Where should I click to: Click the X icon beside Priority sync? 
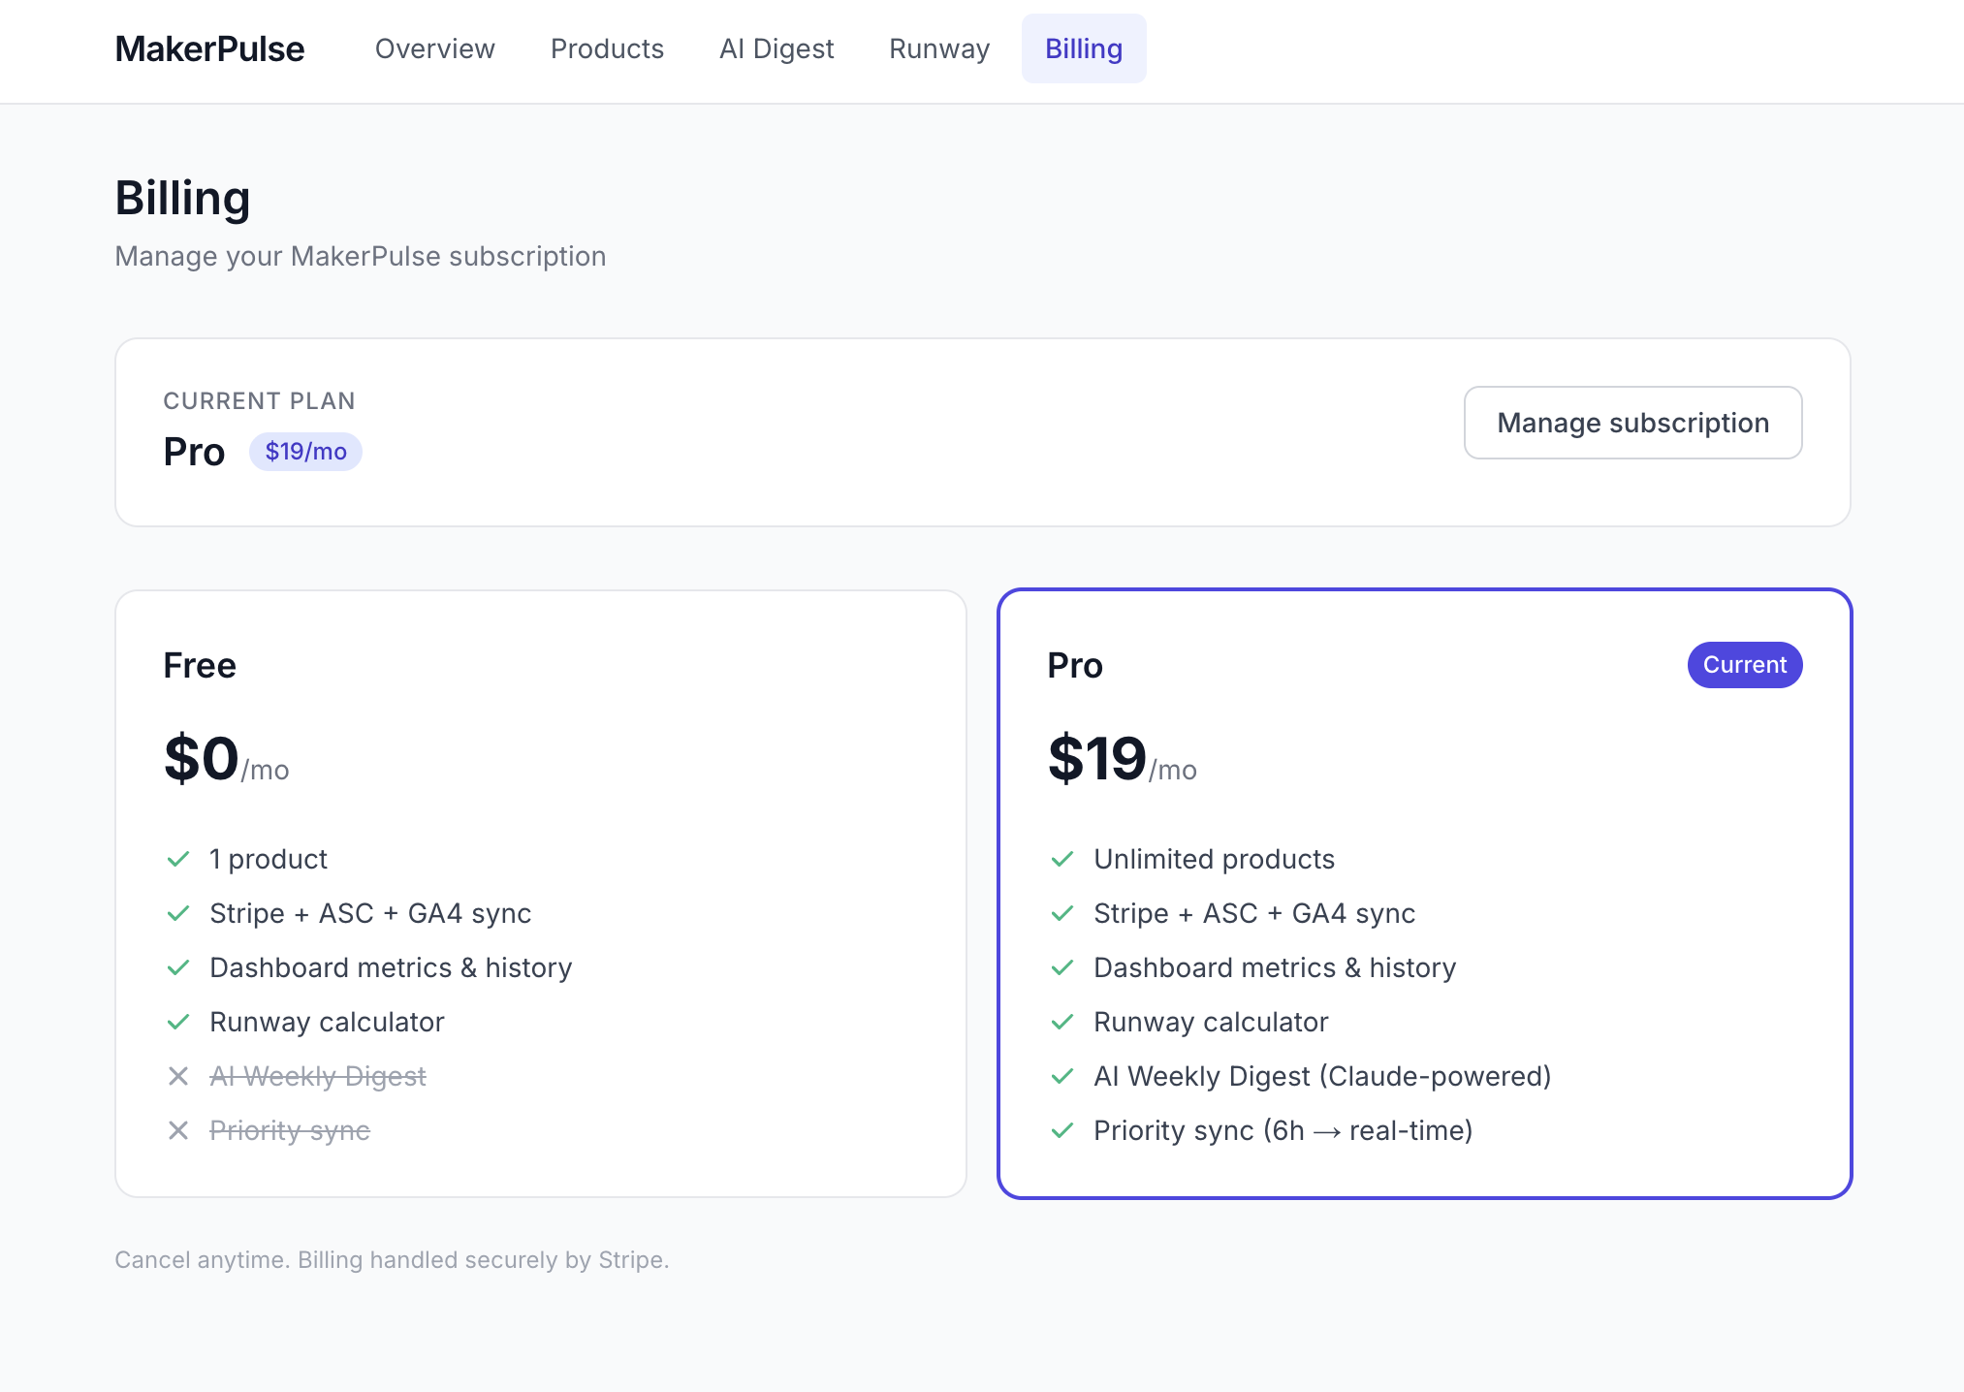(178, 1131)
